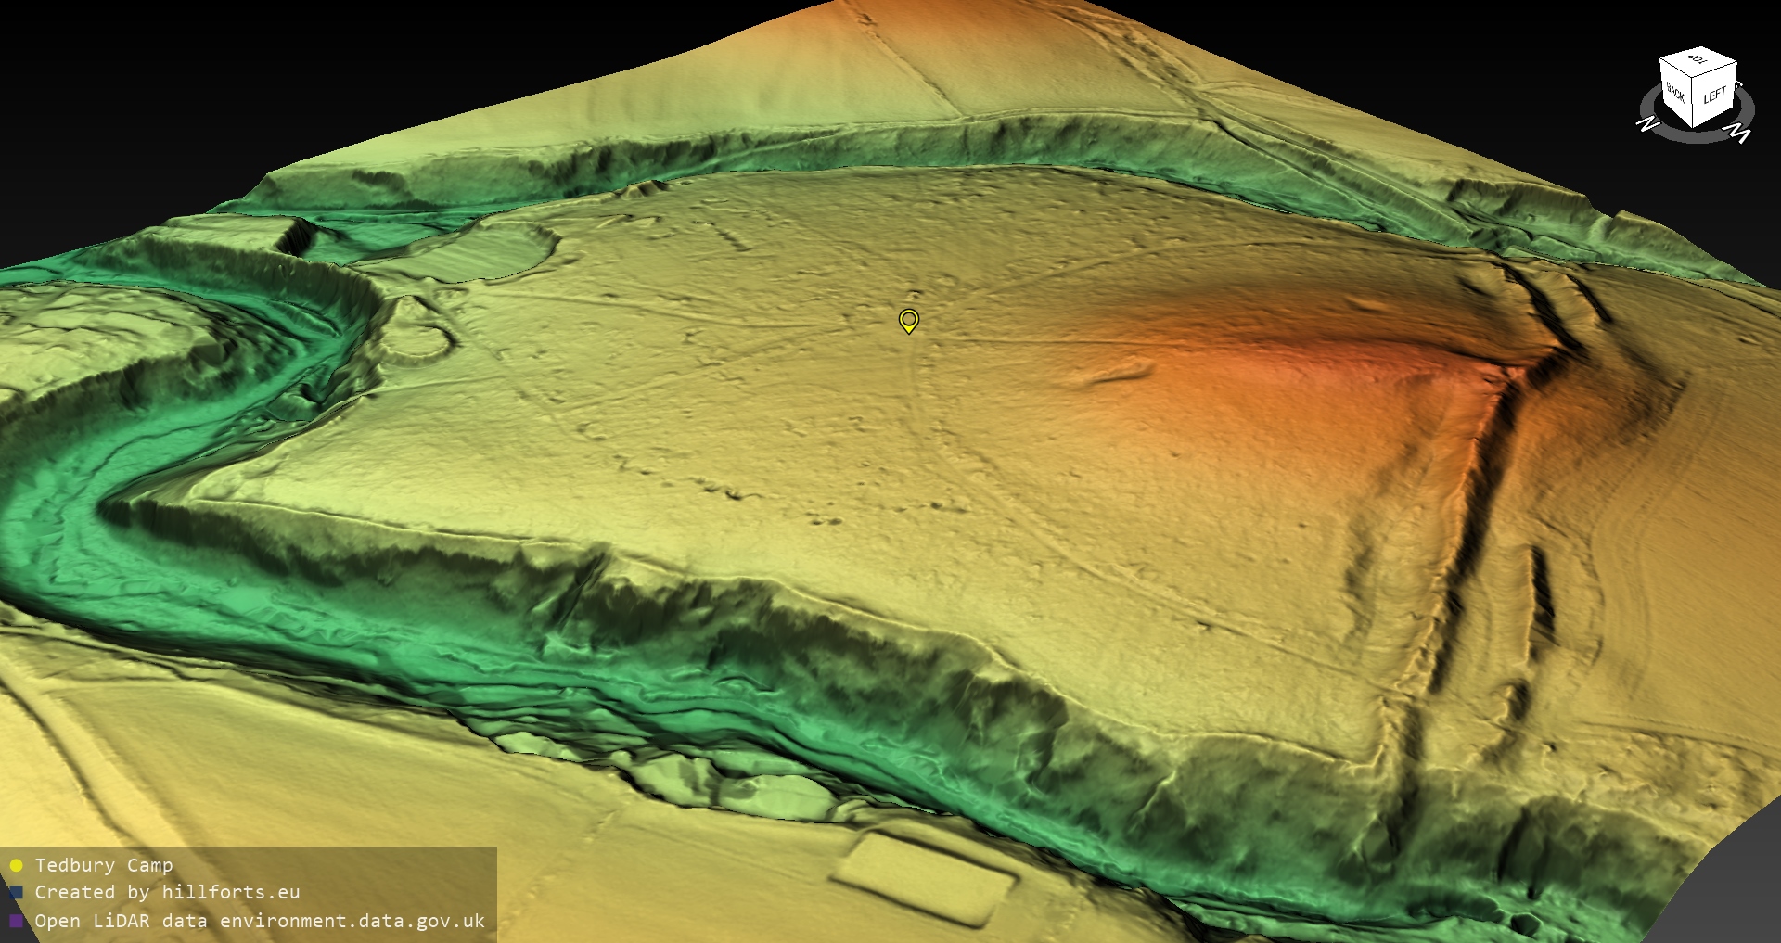Click the elongated mound on the orange summit

[1118, 374]
